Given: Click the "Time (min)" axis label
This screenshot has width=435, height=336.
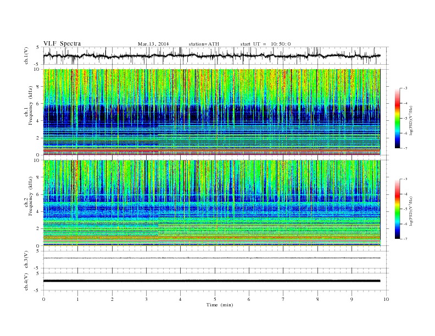Looking at the screenshot, I should coord(220,305).
